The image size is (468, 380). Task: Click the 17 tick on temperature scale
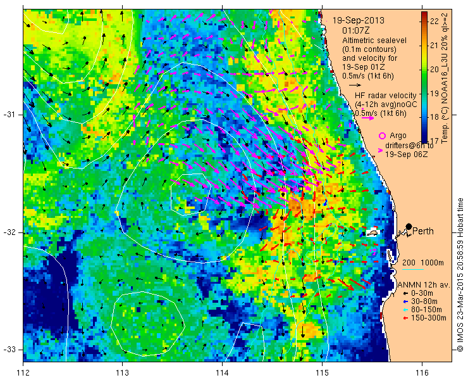[x=434, y=141]
